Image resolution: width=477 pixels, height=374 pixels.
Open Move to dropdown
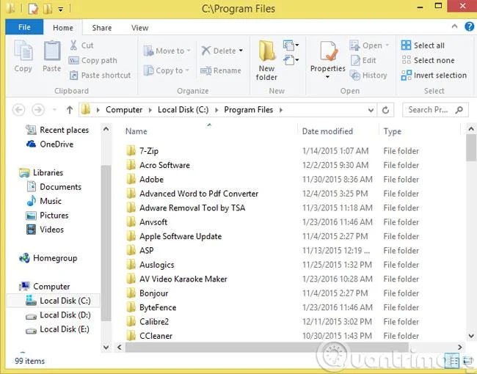167,51
